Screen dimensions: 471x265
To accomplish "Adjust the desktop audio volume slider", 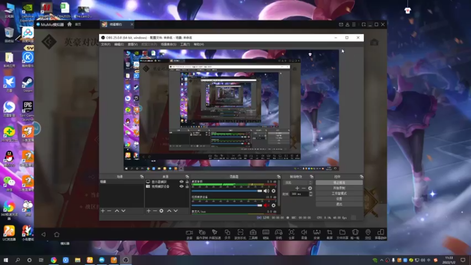I will pyautogui.click(x=227, y=191).
